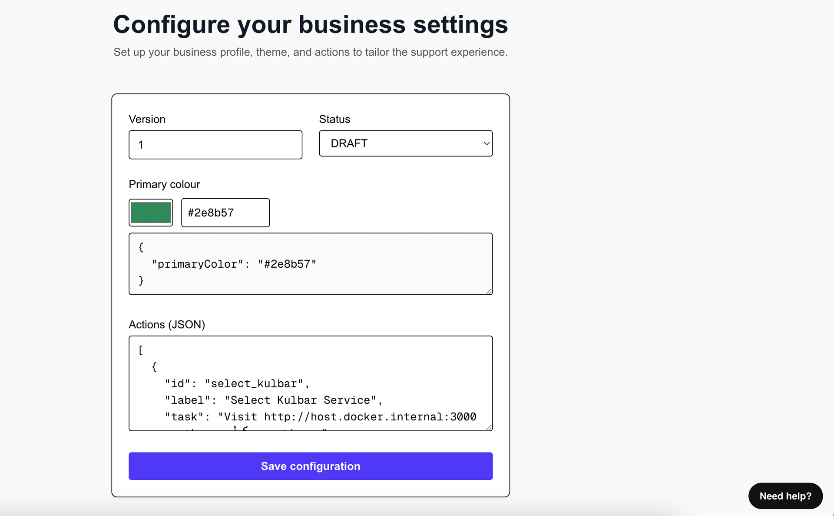This screenshot has height=516, width=834.
Task: Grab the Actions JSON textarea resize handle
Action: pos(489,427)
